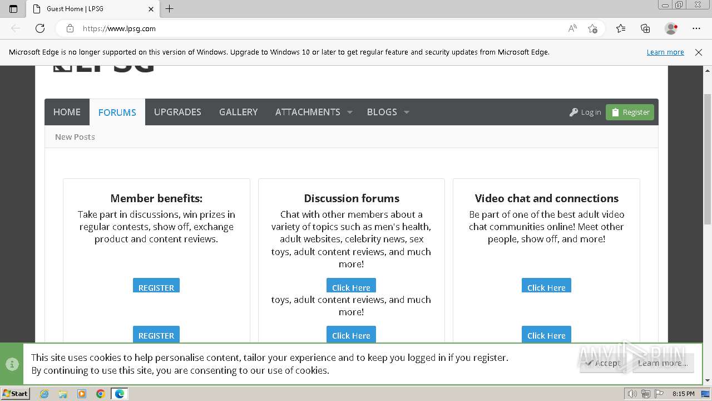Select Edge window in taskbar
Screen dimensions: 712x401
(120, 394)
